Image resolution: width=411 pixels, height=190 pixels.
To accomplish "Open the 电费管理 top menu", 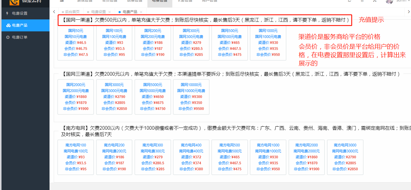I will (x=160, y=2).
